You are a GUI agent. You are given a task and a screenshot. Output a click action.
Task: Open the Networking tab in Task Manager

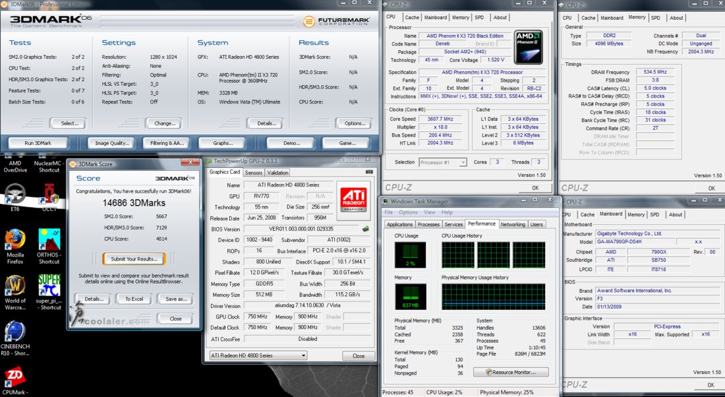[513, 224]
